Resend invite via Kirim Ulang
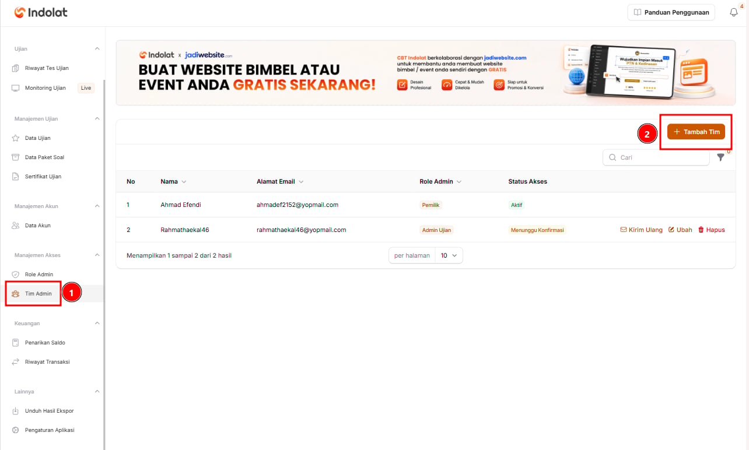749x450 pixels. tap(641, 230)
